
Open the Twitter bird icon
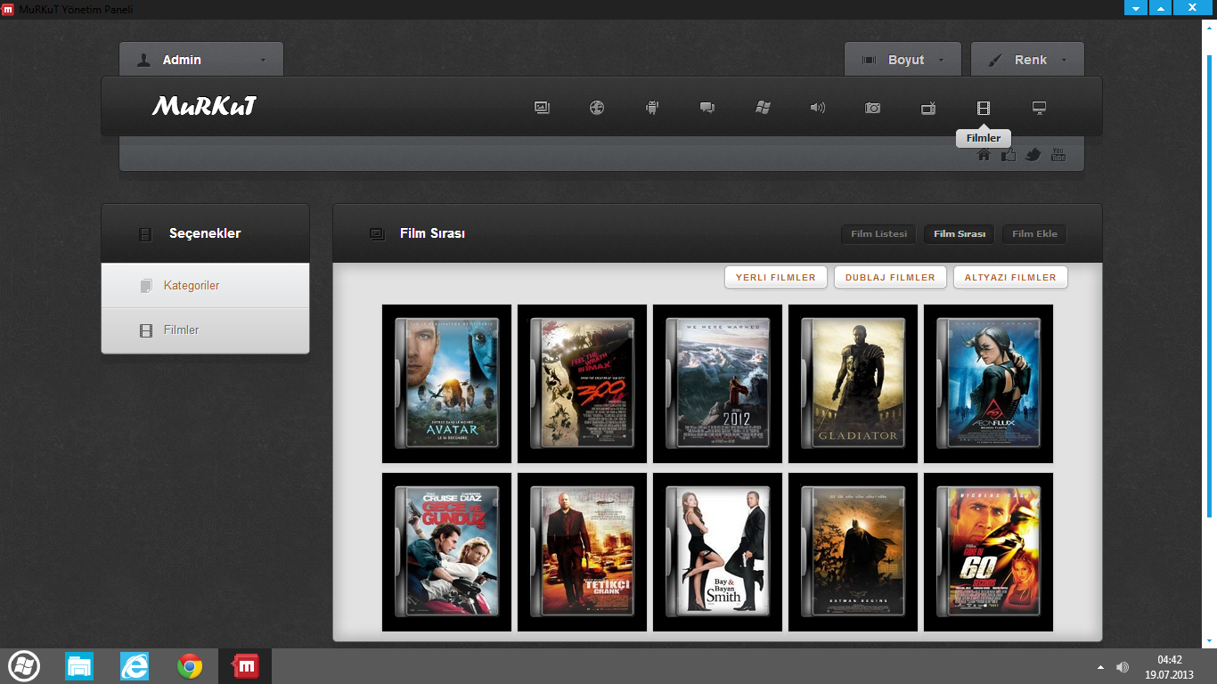click(x=1033, y=154)
